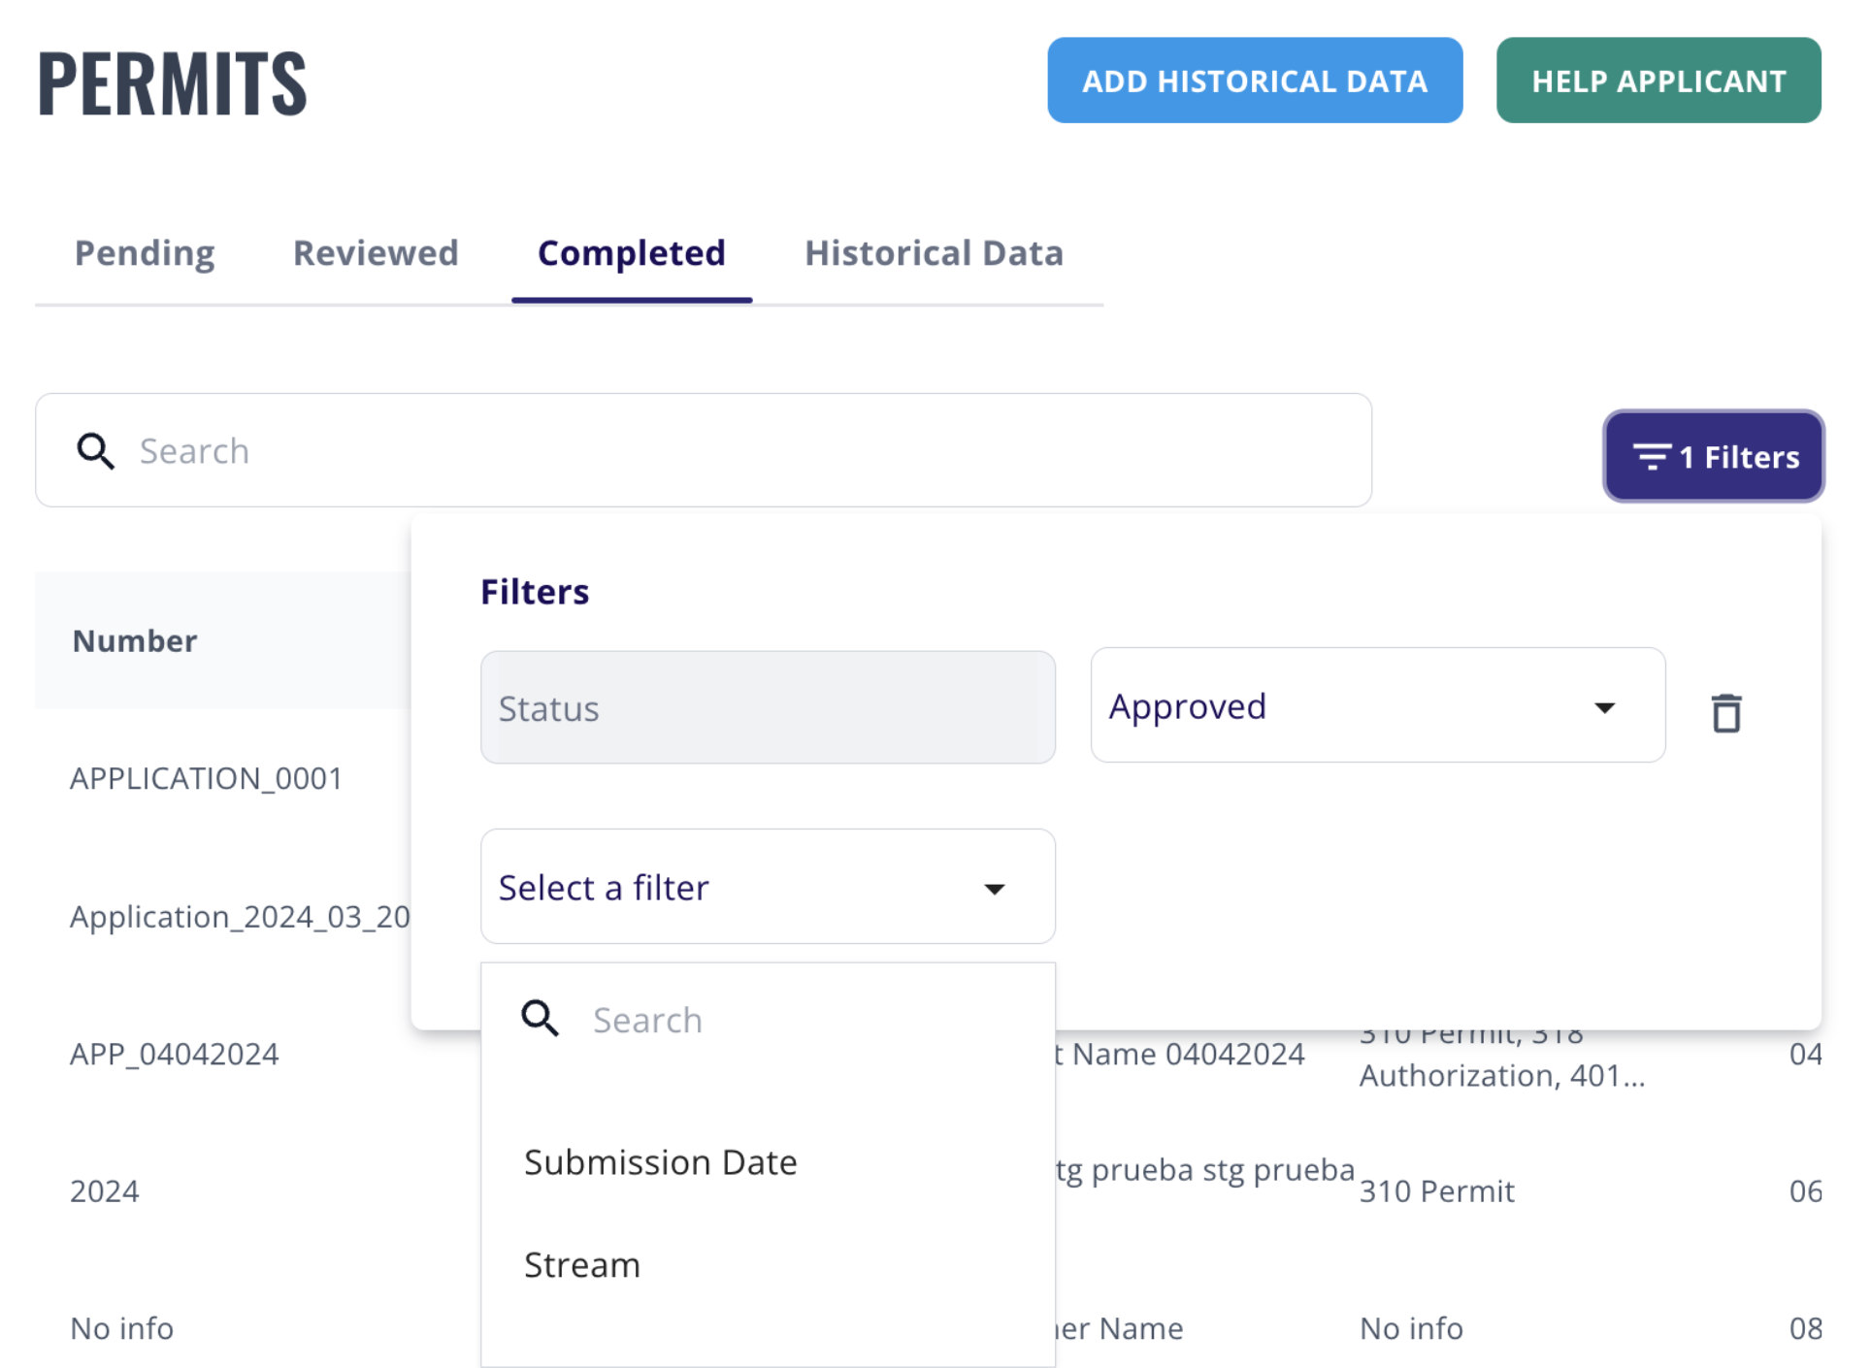Open the Historical Data tab
The width and height of the screenshot is (1871, 1368).
tap(934, 253)
